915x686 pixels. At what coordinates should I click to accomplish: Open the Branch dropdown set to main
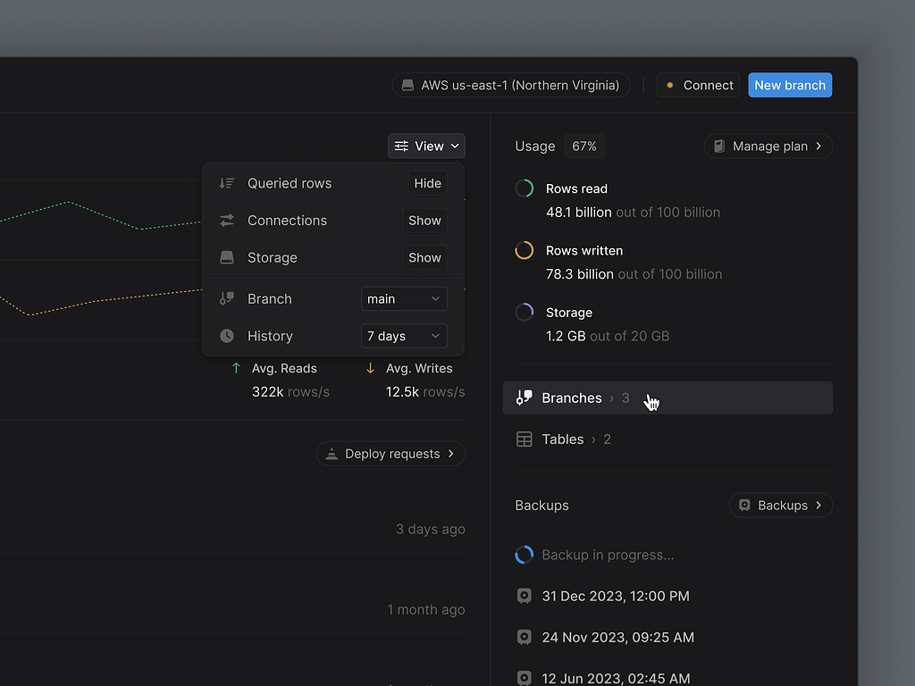(404, 299)
